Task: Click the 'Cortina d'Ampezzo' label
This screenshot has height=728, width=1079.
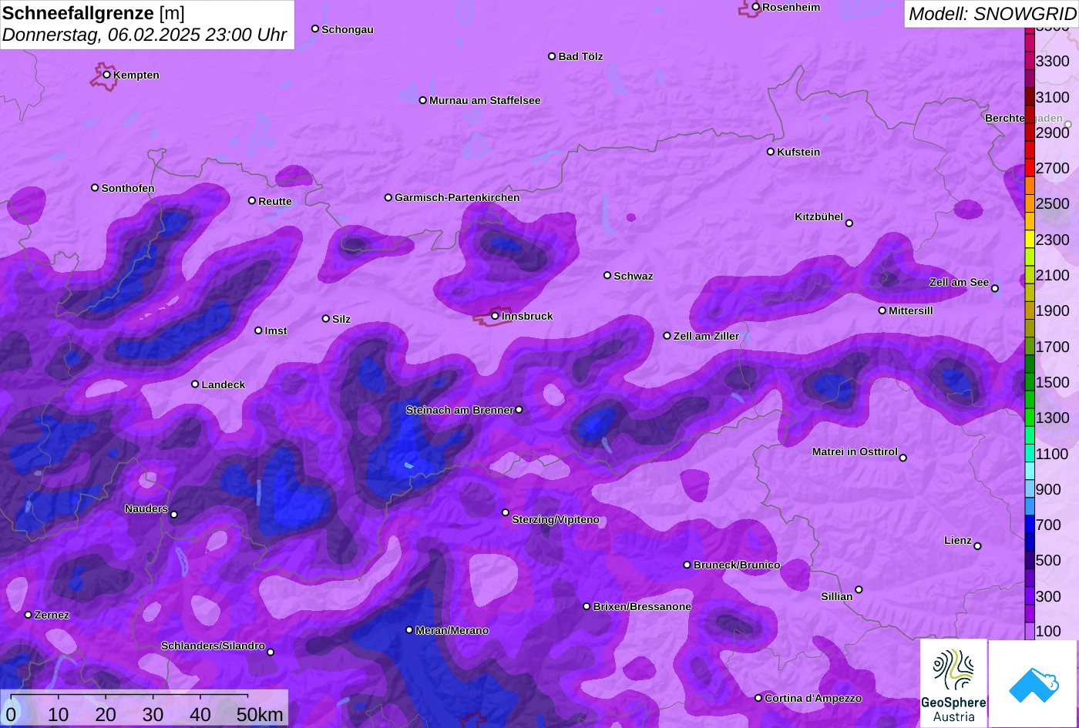Action: (x=813, y=698)
